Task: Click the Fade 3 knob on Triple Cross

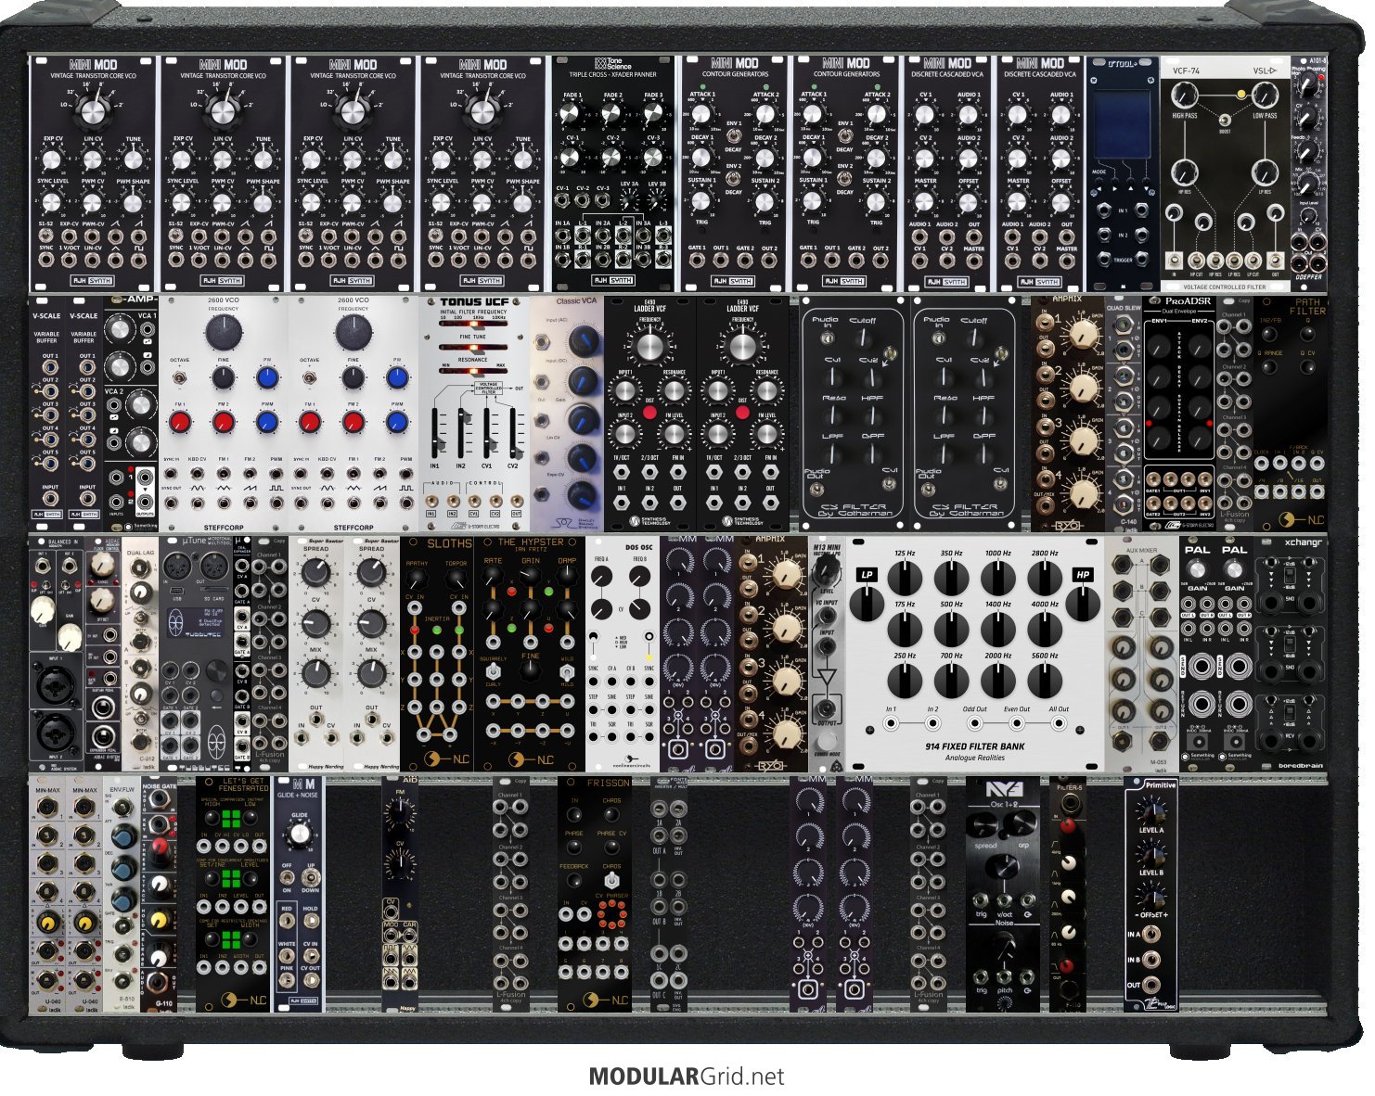Action: click(x=652, y=112)
